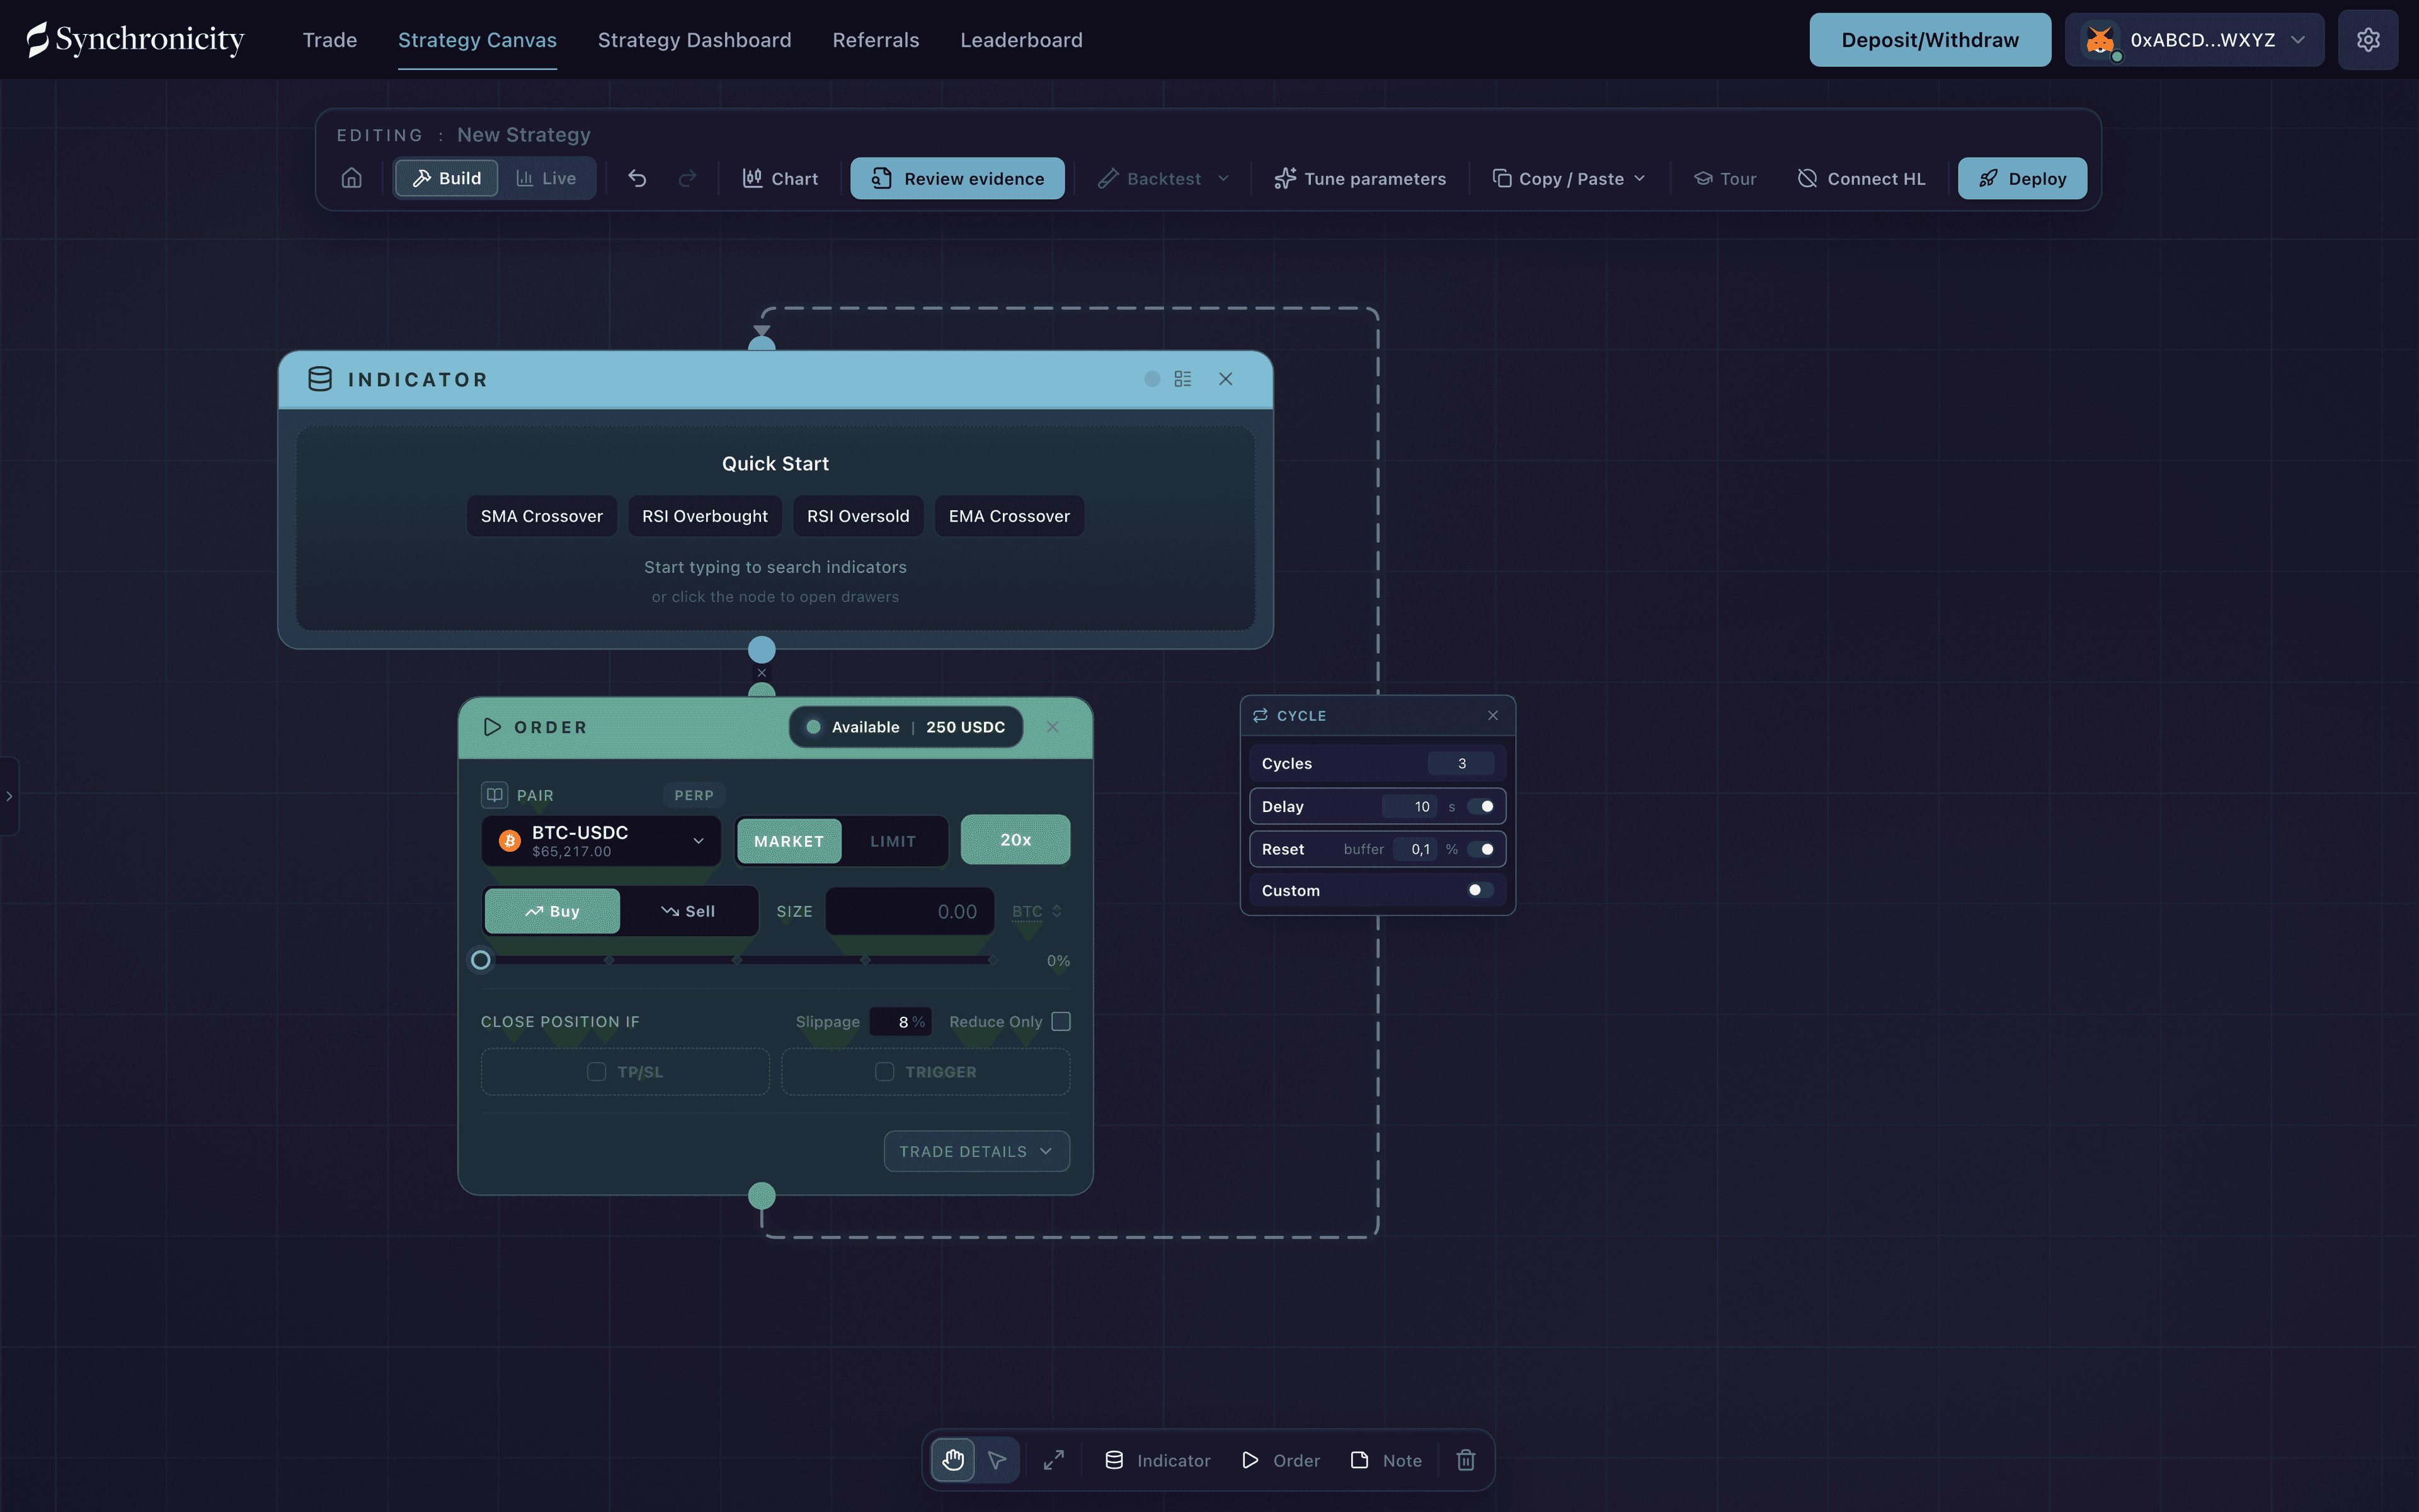
Task: Start the Tour
Action: point(1724,178)
